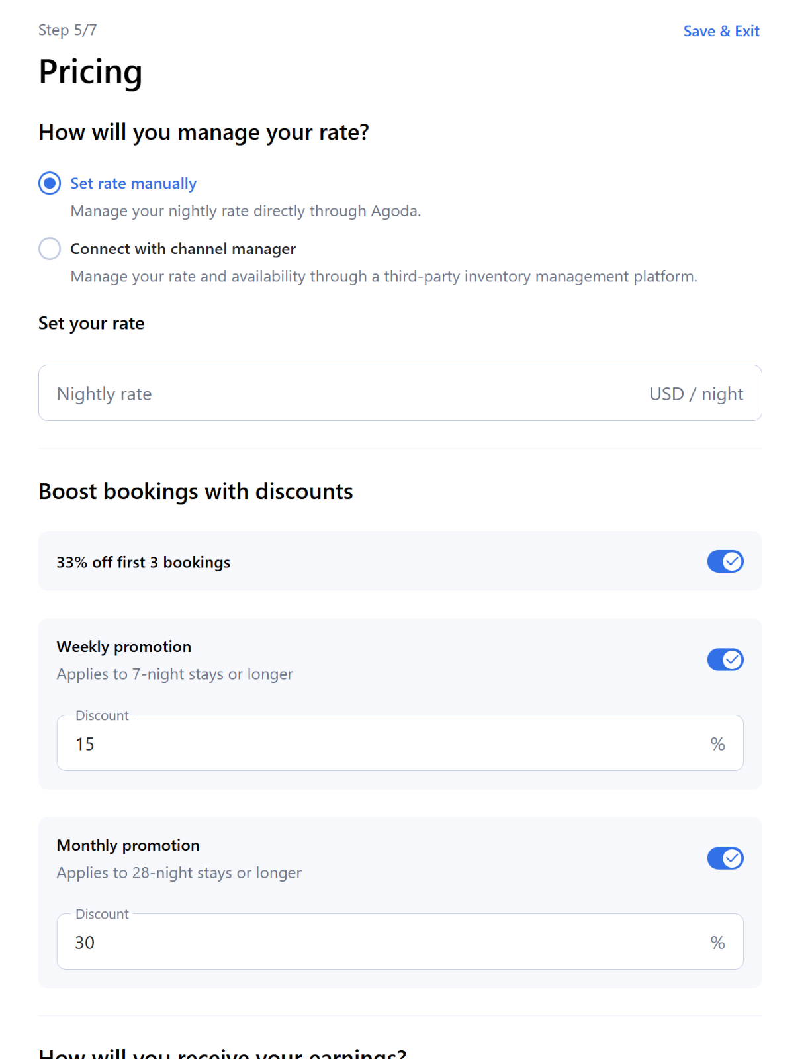Click the "Monthly promotion" title text
Image resolution: width=810 pixels, height=1059 pixels.
(128, 845)
